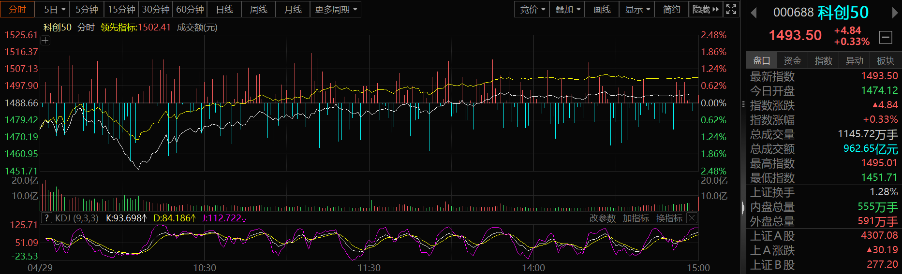Viewport: 902px width, 274px height.
Task: Toggle the 画线 drawing tool mode
Action: point(602,9)
